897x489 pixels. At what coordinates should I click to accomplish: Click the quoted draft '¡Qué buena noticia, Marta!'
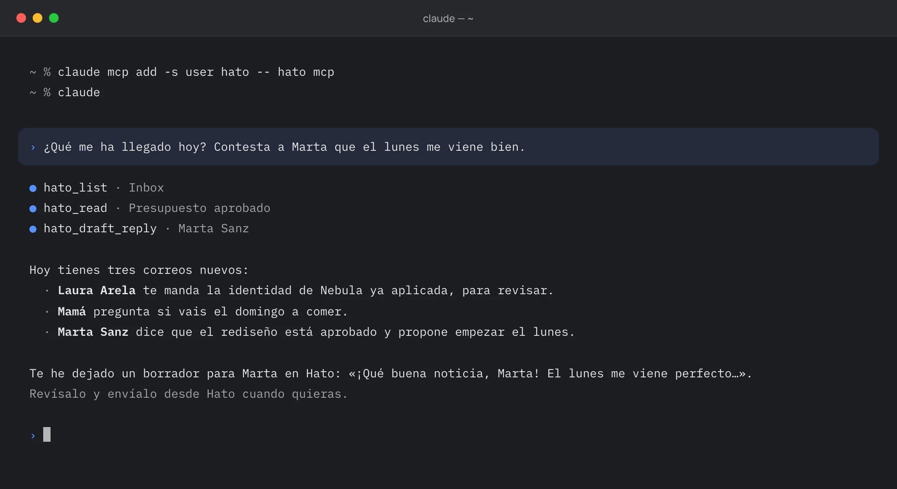coord(448,374)
